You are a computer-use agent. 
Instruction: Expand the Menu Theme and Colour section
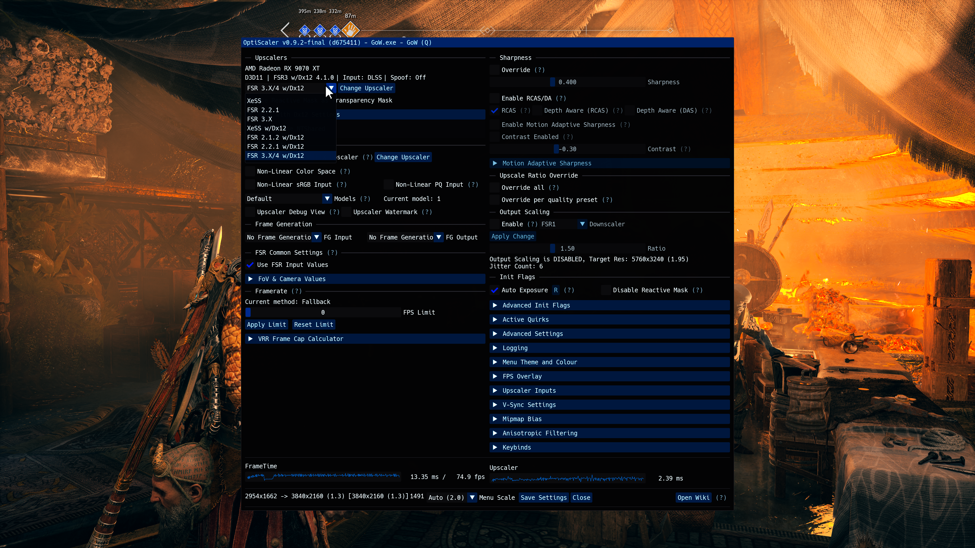pos(609,362)
